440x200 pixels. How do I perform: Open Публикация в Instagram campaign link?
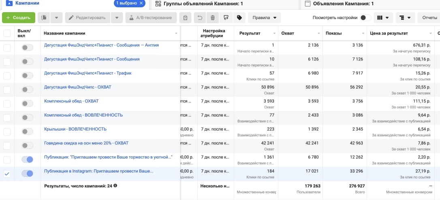pyautogui.click(x=99, y=171)
